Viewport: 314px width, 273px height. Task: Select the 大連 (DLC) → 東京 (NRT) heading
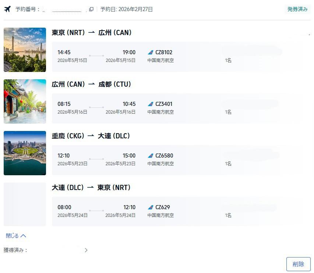pos(91,187)
